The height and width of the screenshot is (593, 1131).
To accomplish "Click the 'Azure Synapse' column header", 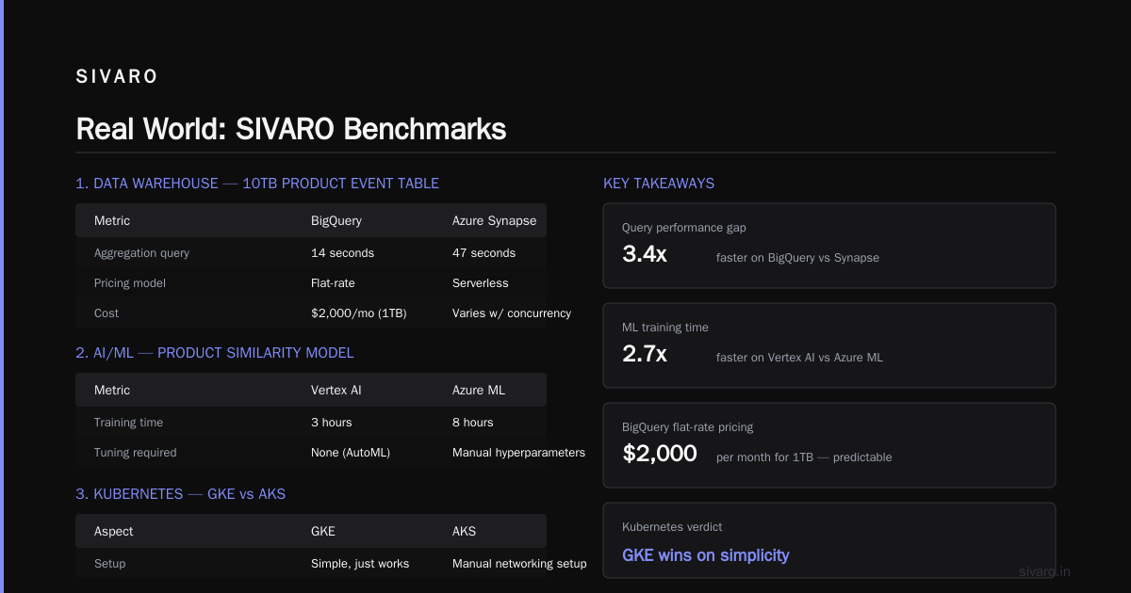I will [x=494, y=221].
